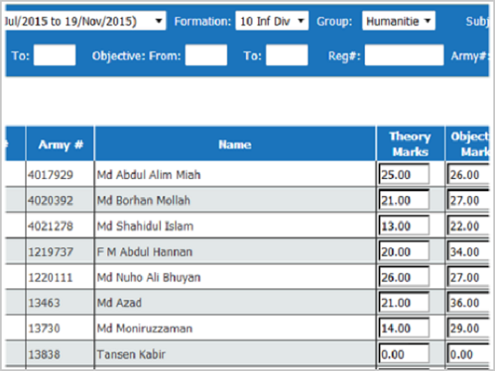Viewport: 495px width, 371px height.
Task: Click the Name column header
Action: [235, 144]
